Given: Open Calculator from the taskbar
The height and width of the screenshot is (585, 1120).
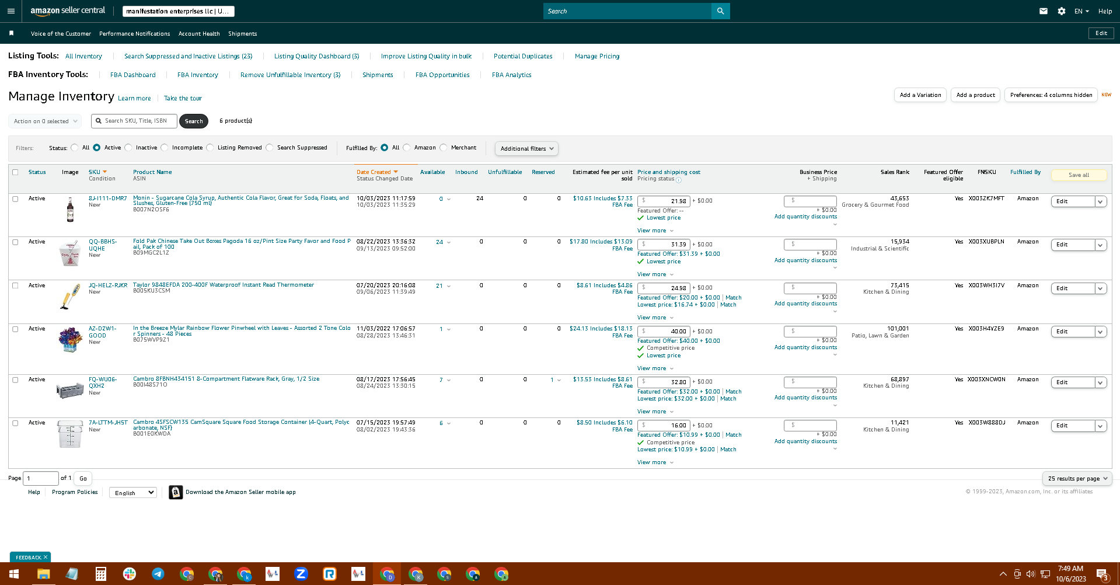Looking at the screenshot, I should pos(100,574).
